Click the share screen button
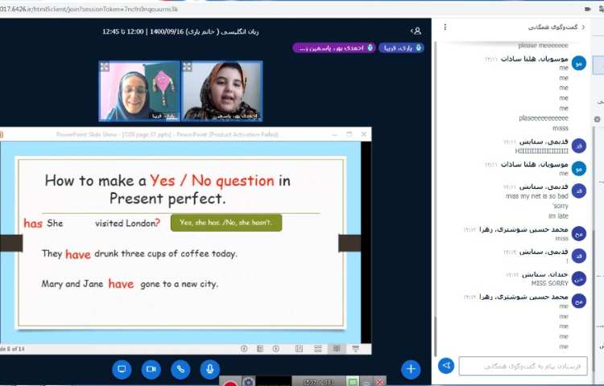Viewport: 604px width, 386px height. pyautogui.click(x=122, y=369)
